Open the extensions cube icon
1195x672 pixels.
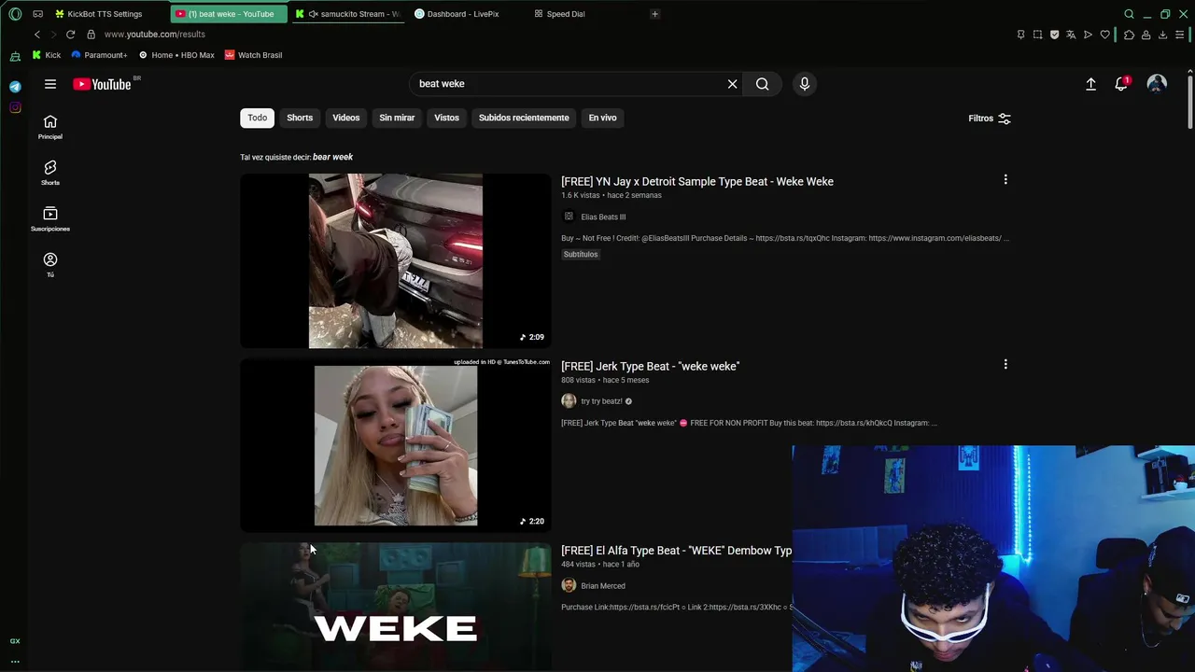(x=1129, y=35)
